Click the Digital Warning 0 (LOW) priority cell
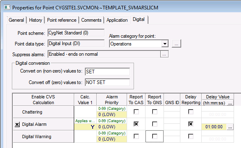Viewport: 241px width, 148px height. point(112,139)
